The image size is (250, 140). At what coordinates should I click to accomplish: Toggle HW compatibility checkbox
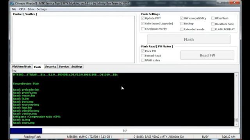click(182, 18)
